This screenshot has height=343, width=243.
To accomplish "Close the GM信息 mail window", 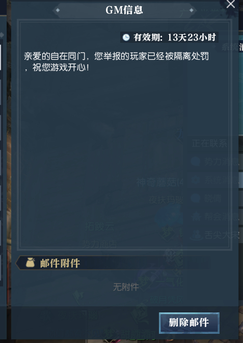I will (x=231, y=4).
